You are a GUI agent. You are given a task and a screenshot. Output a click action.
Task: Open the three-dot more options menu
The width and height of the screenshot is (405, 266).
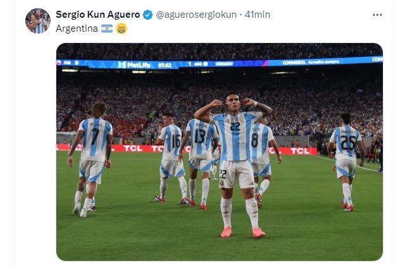tap(377, 15)
